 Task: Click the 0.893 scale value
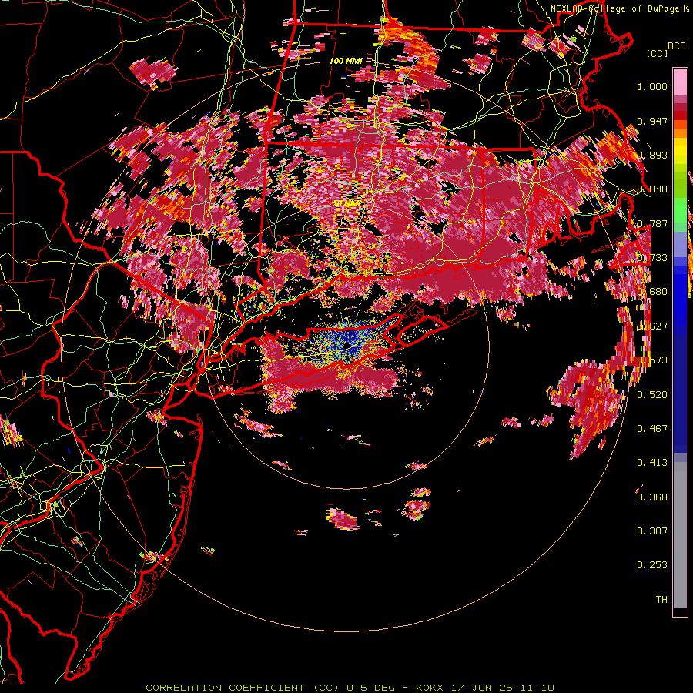click(652, 155)
